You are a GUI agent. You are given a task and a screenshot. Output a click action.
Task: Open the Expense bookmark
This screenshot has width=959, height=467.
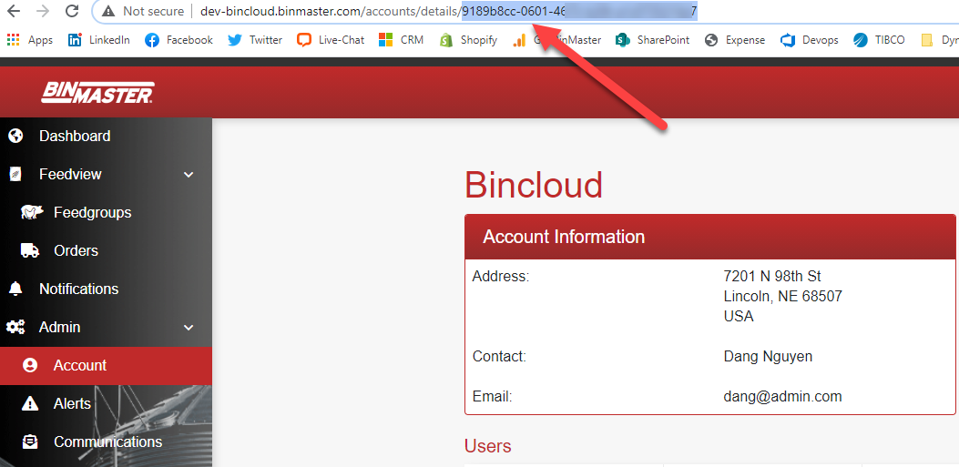coord(735,40)
